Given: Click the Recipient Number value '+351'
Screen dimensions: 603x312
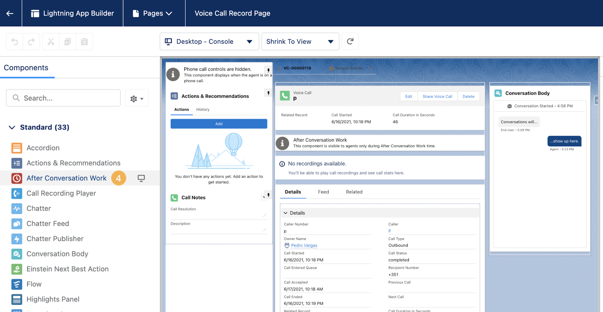Looking at the screenshot, I should click(393, 275).
